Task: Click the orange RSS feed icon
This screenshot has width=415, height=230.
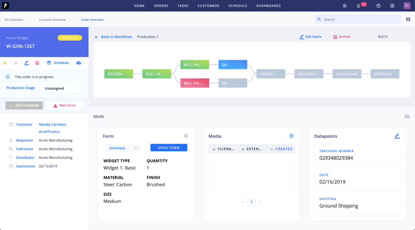Action: click(x=6, y=63)
